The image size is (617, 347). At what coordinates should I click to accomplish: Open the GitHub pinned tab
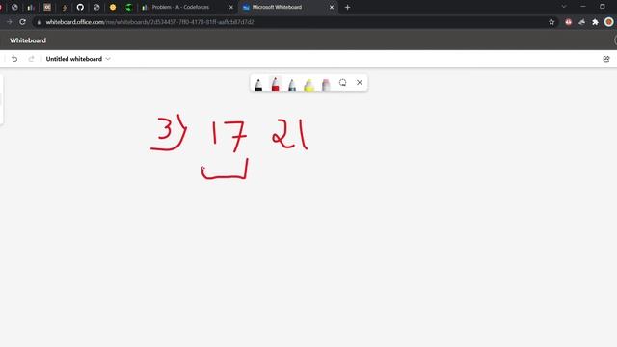[80, 7]
